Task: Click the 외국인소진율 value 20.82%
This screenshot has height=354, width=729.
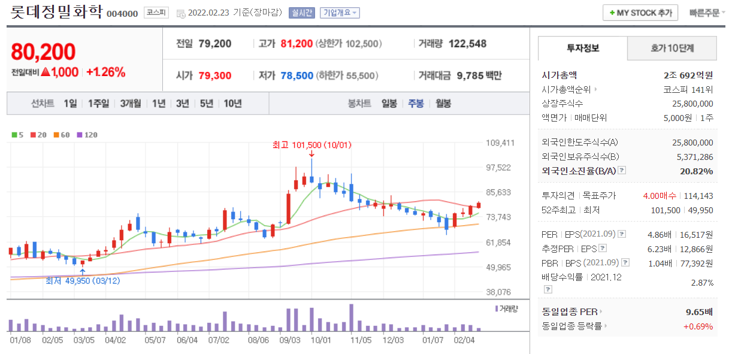Action: (x=697, y=171)
